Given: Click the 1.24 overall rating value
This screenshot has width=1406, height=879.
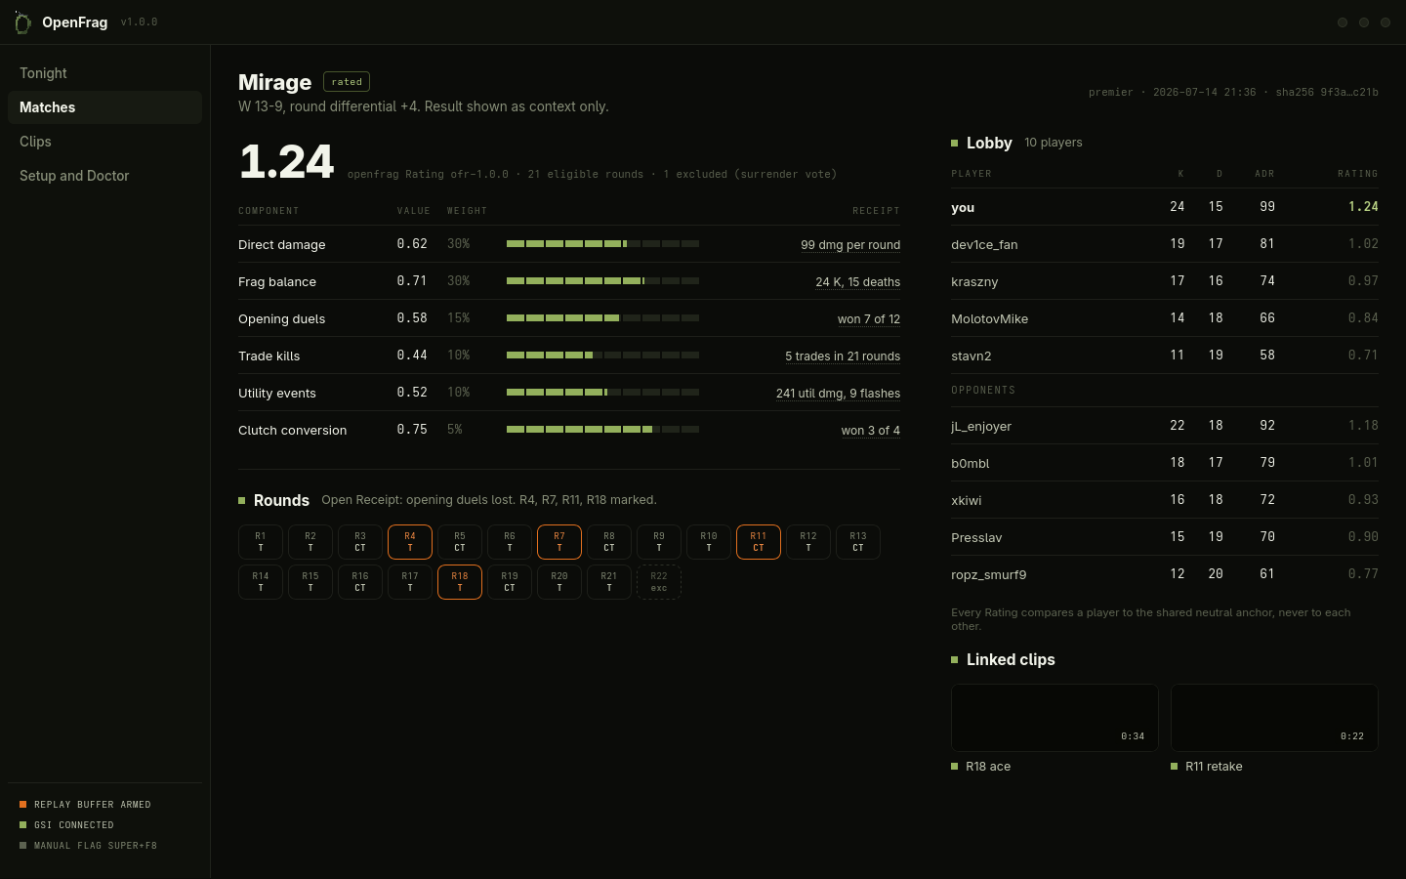Looking at the screenshot, I should click(x=287, y=161).
